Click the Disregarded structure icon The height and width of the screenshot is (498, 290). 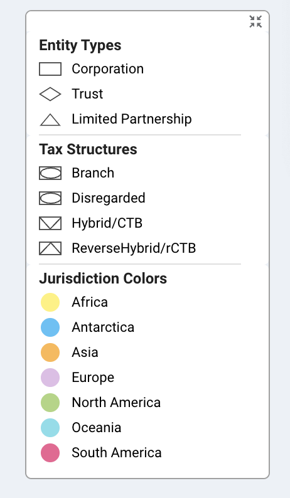coord(50,198)
